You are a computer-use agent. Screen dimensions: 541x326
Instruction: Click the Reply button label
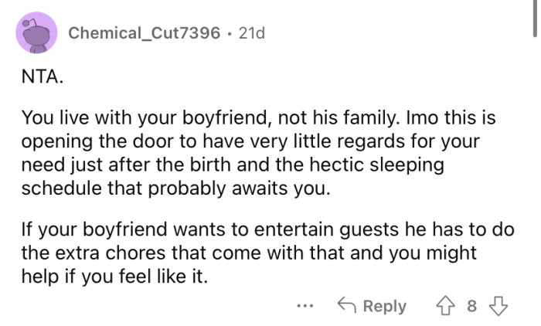(x=384, y=306)
